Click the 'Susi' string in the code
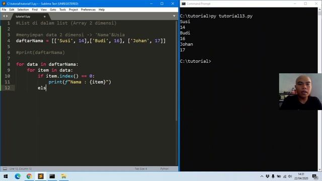The height and width of the screenshot is (181, 322). pyautogui.click(x=65, y=41)
